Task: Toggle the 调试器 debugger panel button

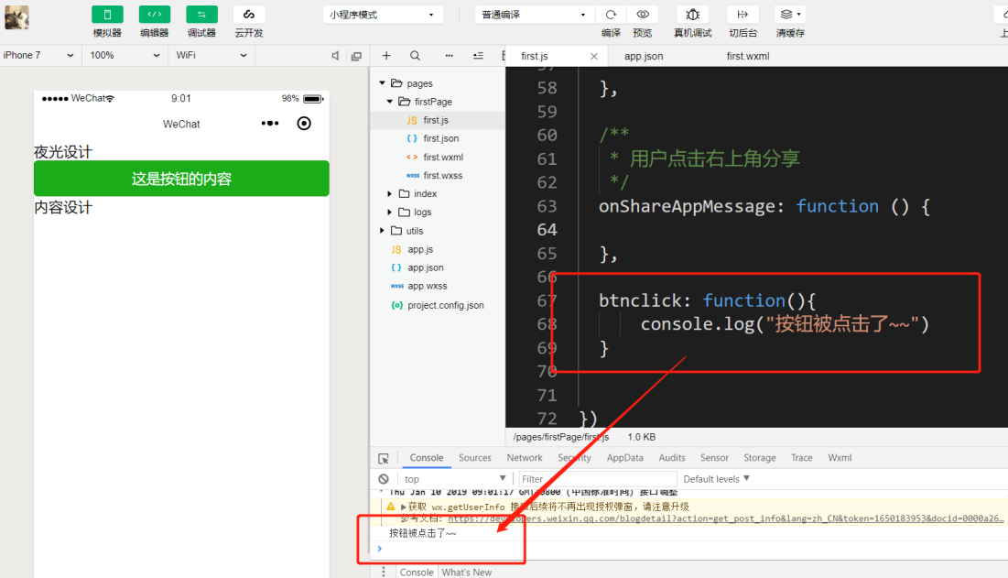Action: coord(201,14)
